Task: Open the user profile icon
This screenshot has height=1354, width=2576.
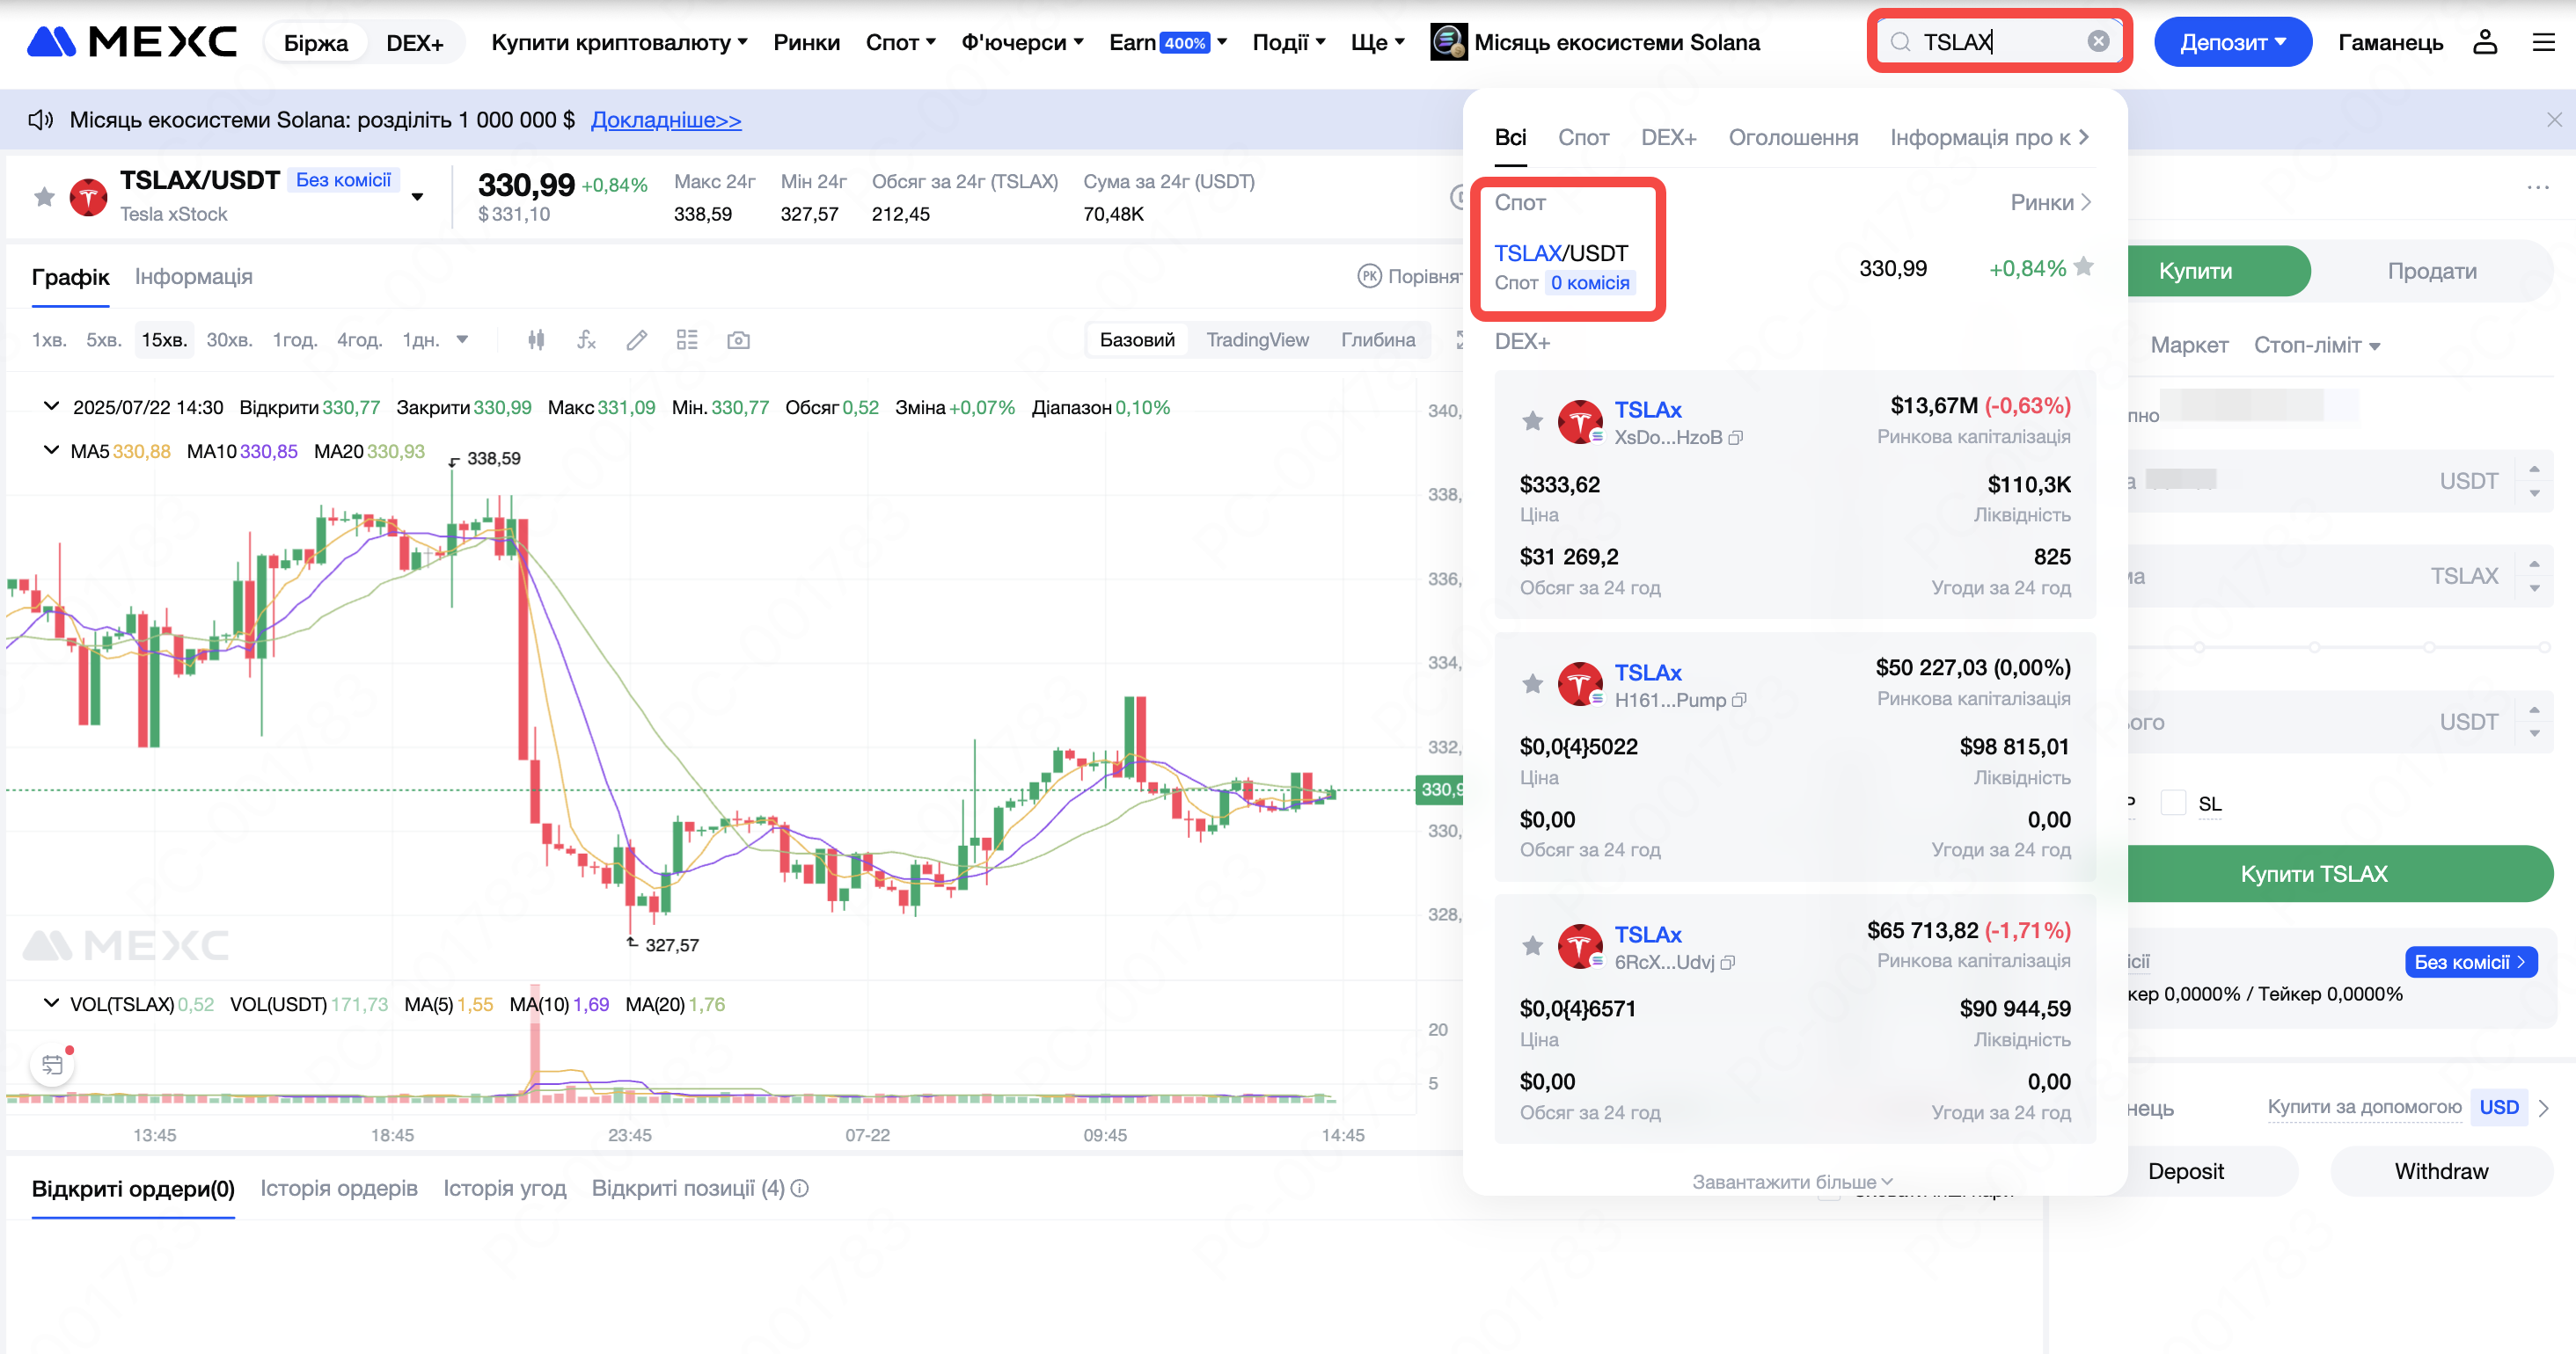Action: [2485, 42]
